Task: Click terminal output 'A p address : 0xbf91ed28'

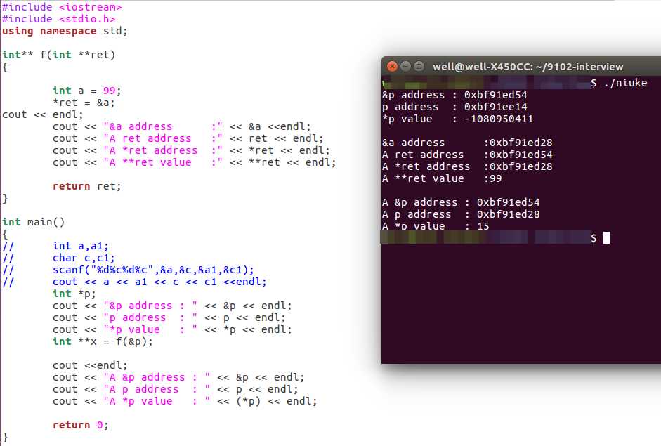Action: point(462,214)
